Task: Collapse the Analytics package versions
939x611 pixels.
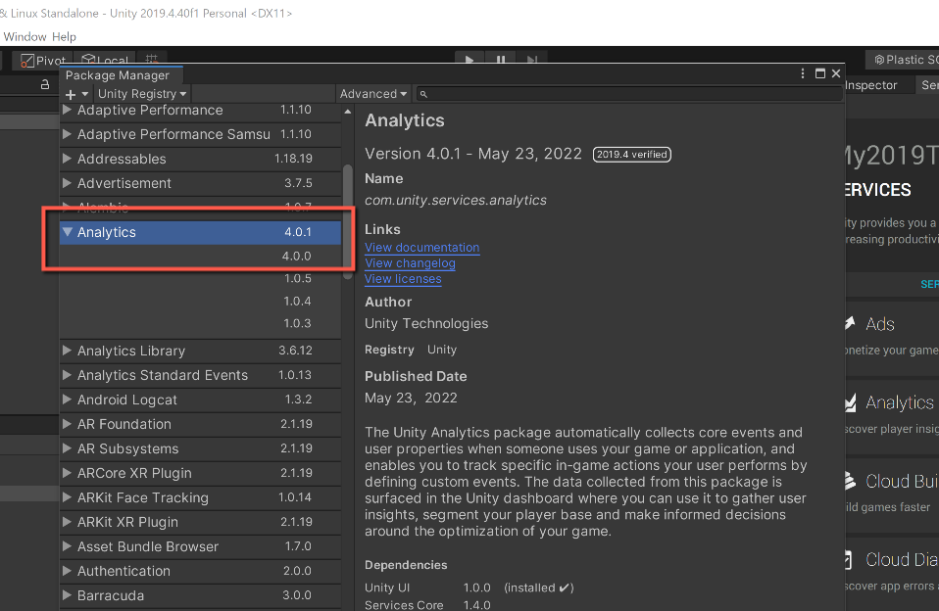Action: [x=67, y=232]
